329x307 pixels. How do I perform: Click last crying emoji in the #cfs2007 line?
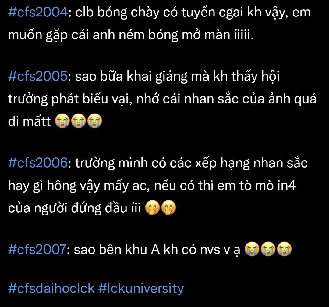click(284, 249)
